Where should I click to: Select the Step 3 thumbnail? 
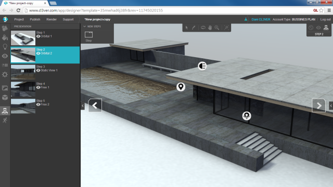pyautogui.click(x=23, y=72)
